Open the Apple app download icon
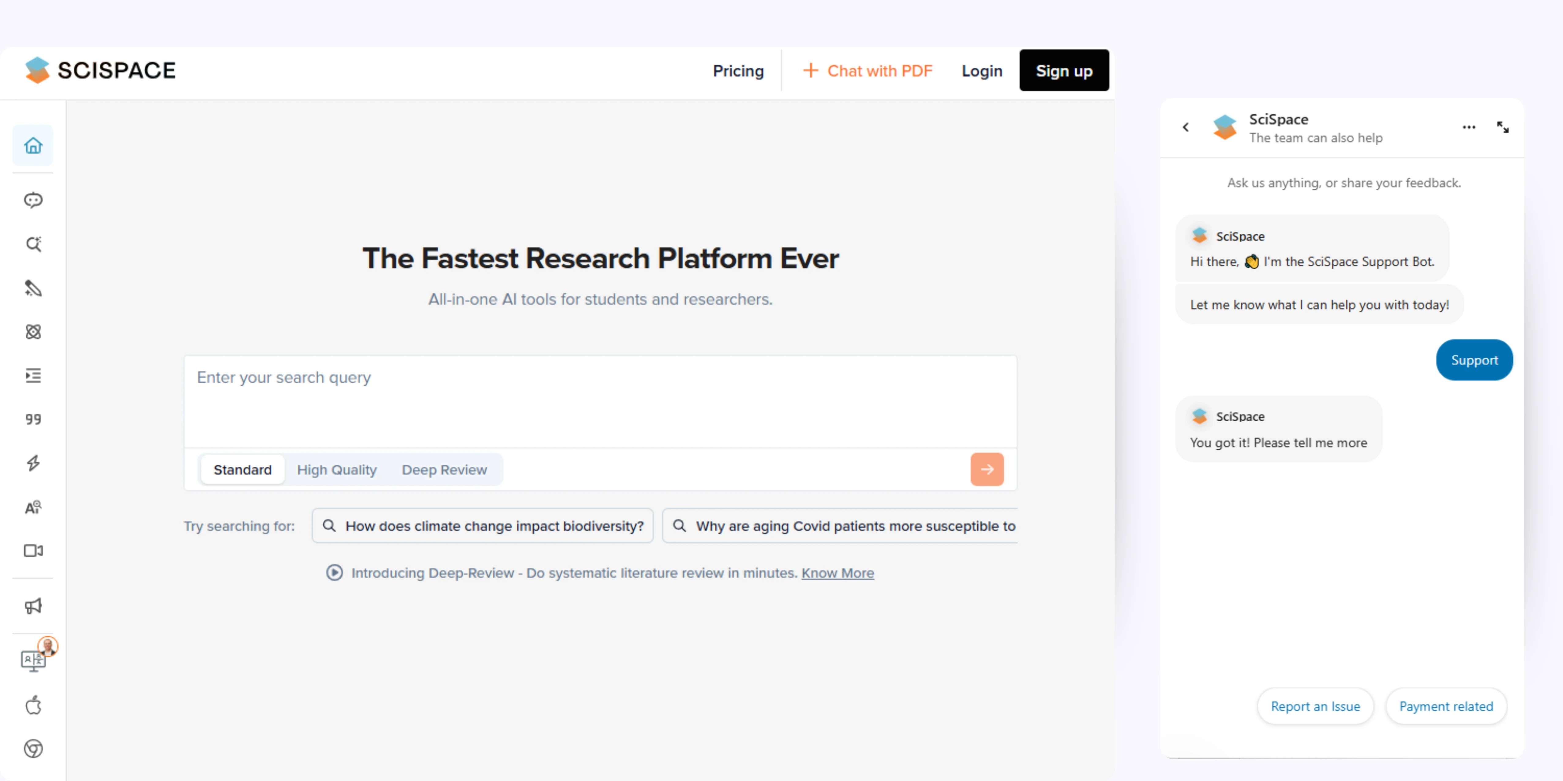The height and width of the screenshot is (781, 1563). coord(33,705)
